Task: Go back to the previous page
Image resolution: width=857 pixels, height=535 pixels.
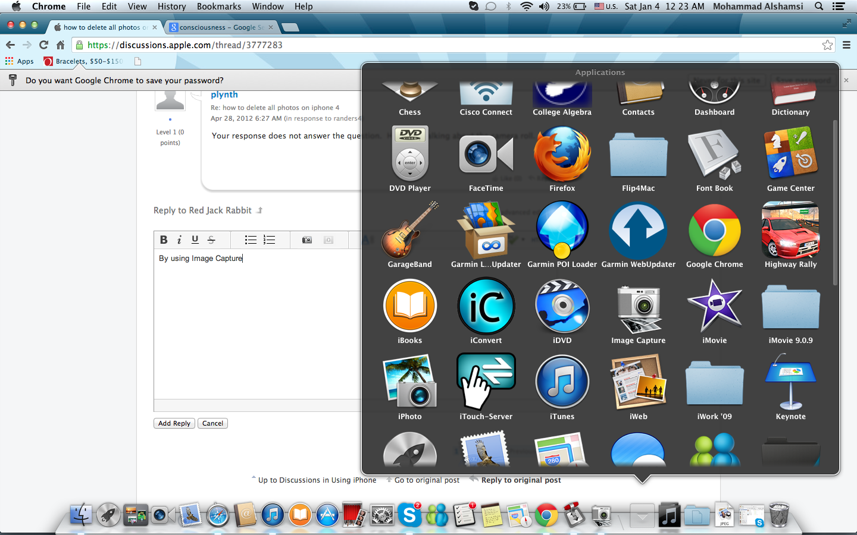Action: (x=10, y=45)
